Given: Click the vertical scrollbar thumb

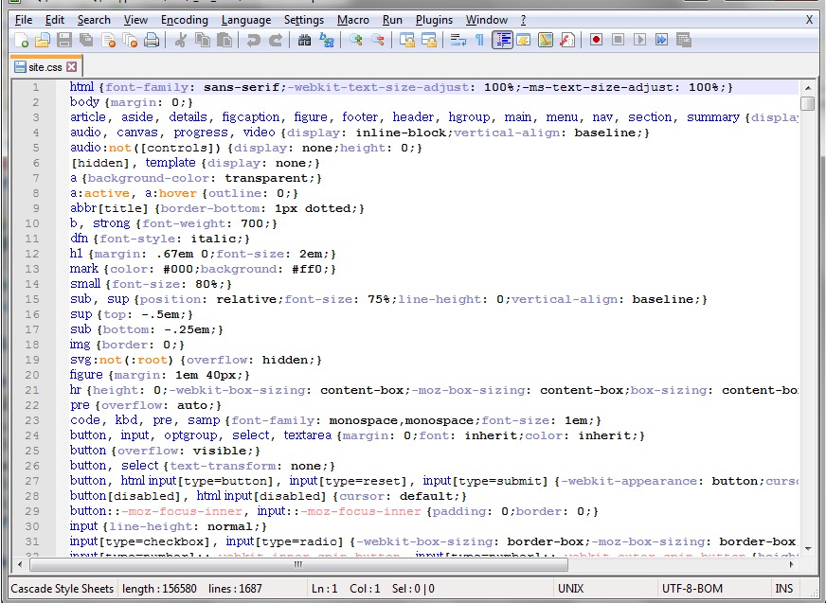Looking at the screenshot, I should [x=808, y=103].
